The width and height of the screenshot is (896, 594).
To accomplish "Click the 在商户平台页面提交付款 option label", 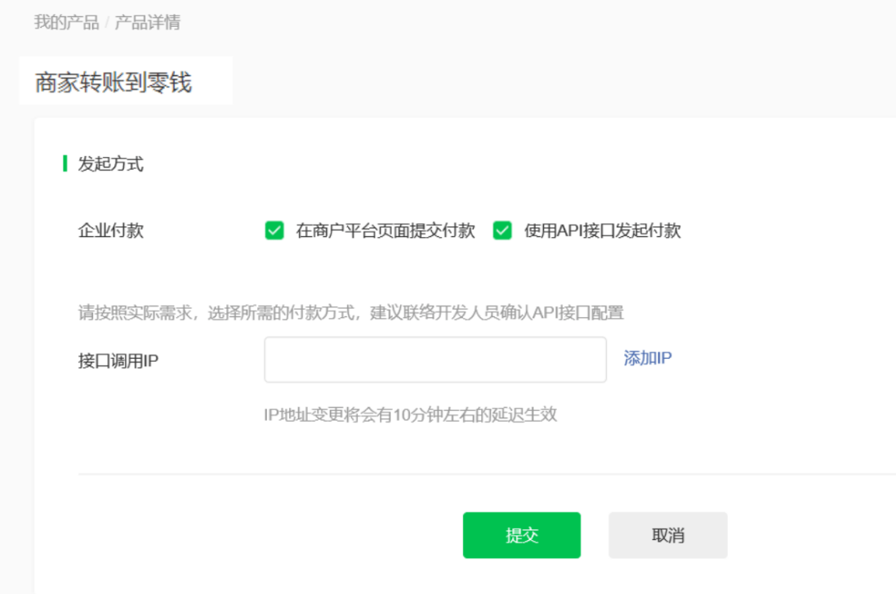I will point(386,230).
